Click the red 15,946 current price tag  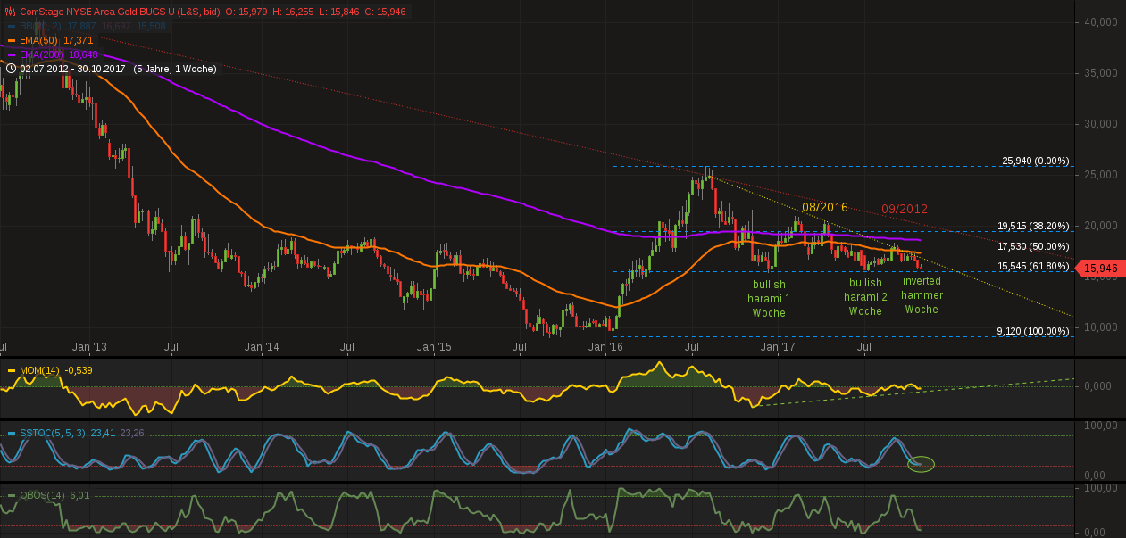click(x=1100, y=267)
